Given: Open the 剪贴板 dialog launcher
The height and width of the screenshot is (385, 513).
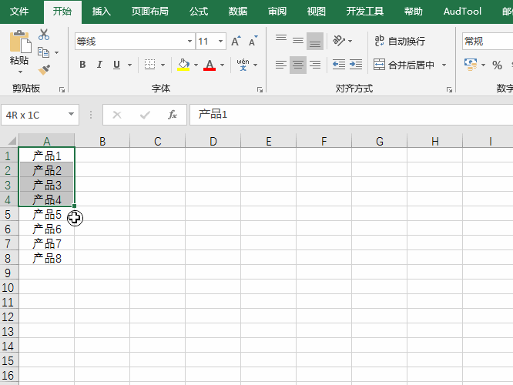Looking at the screenshot, I should (x=62, y=89).
